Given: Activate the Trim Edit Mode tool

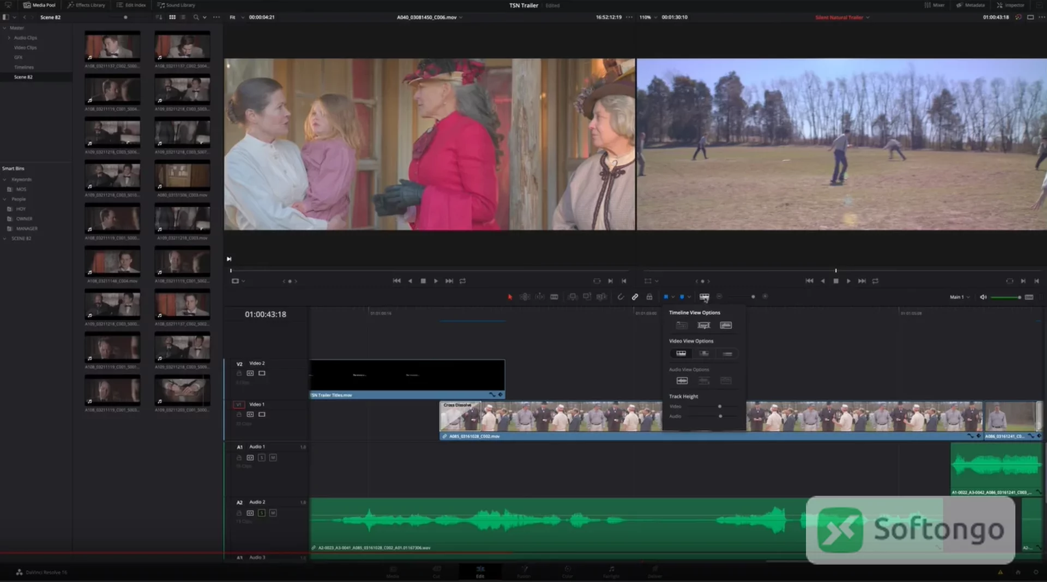Looking at the screenshot, I should [x=525, y=297].
